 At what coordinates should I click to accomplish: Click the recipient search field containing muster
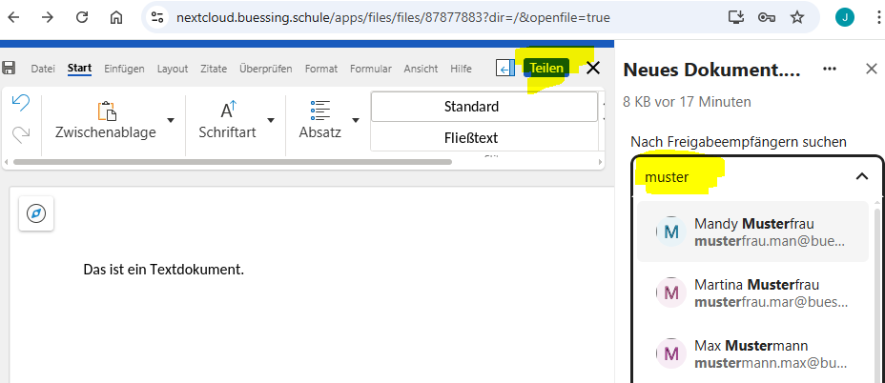pos(744,176)
